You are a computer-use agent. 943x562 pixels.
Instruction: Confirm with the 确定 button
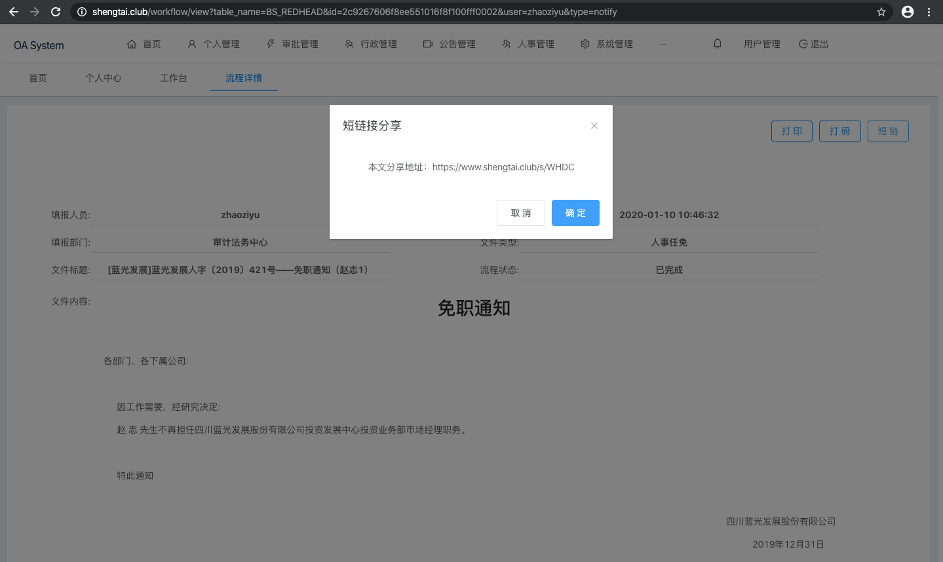click(575, 213)
